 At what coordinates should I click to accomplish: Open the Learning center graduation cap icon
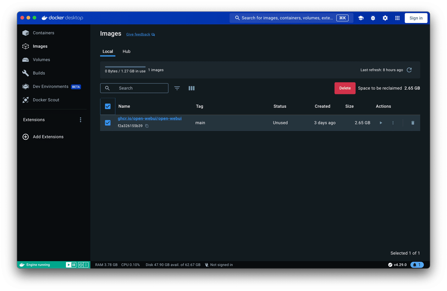coord(361,18)
